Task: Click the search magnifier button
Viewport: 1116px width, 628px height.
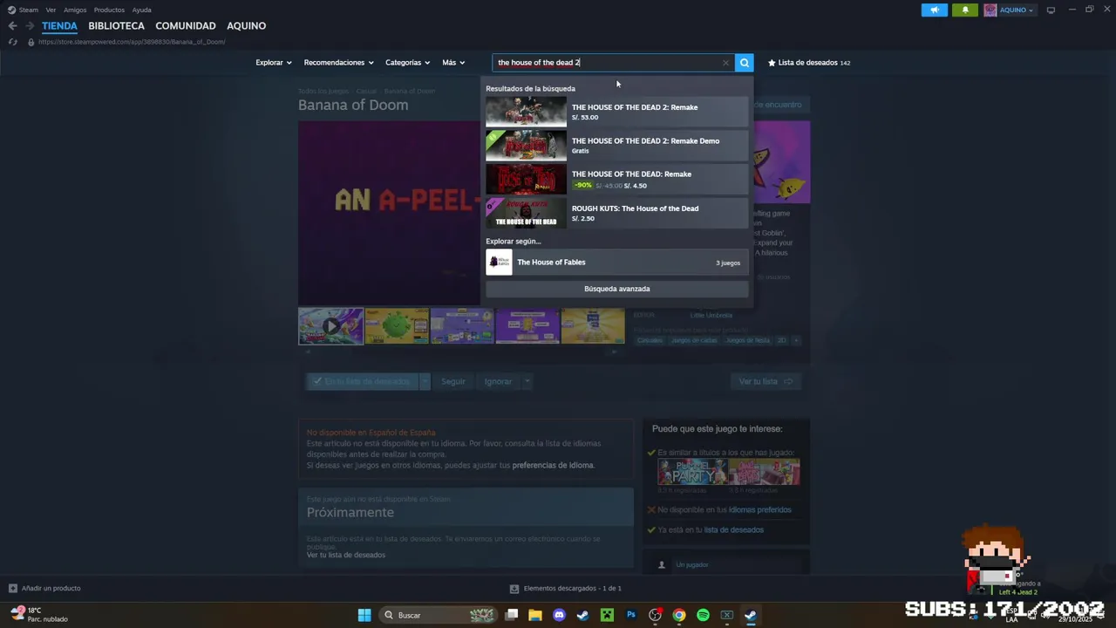Action: coord(744,63)
